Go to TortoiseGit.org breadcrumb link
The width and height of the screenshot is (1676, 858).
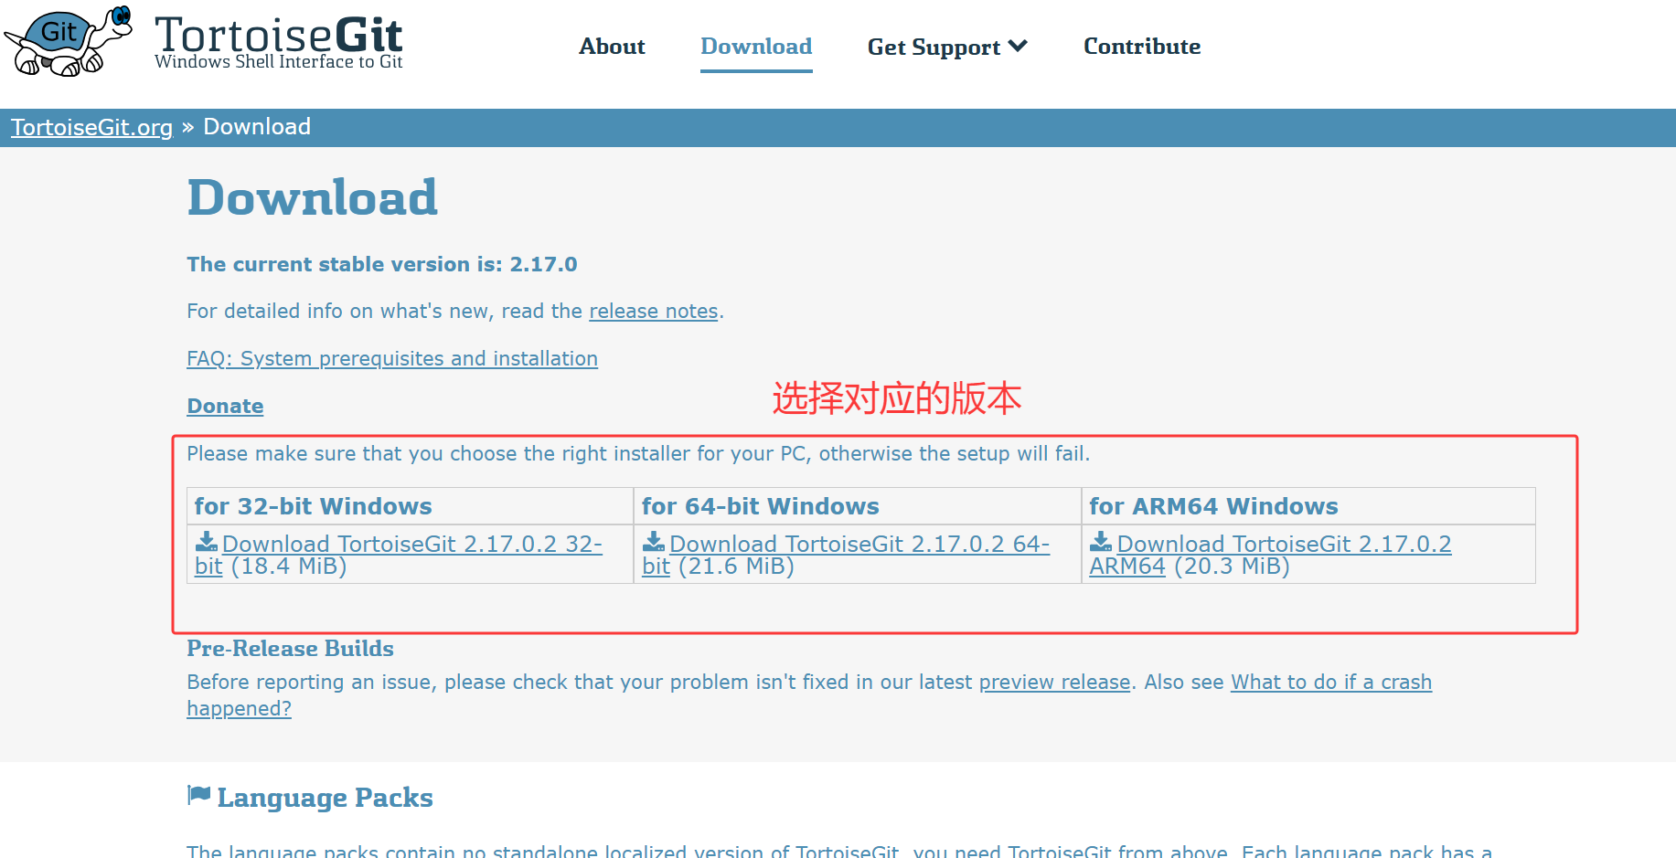(91, 127)
